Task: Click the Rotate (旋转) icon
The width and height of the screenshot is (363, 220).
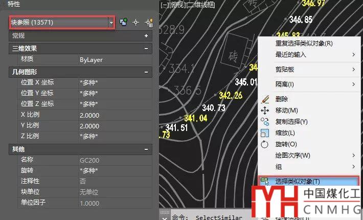Action: [x=265, y=144]
